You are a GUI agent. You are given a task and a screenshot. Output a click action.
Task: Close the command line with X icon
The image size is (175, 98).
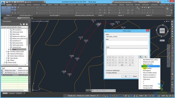pyautogui.click(x=88, y=91)
